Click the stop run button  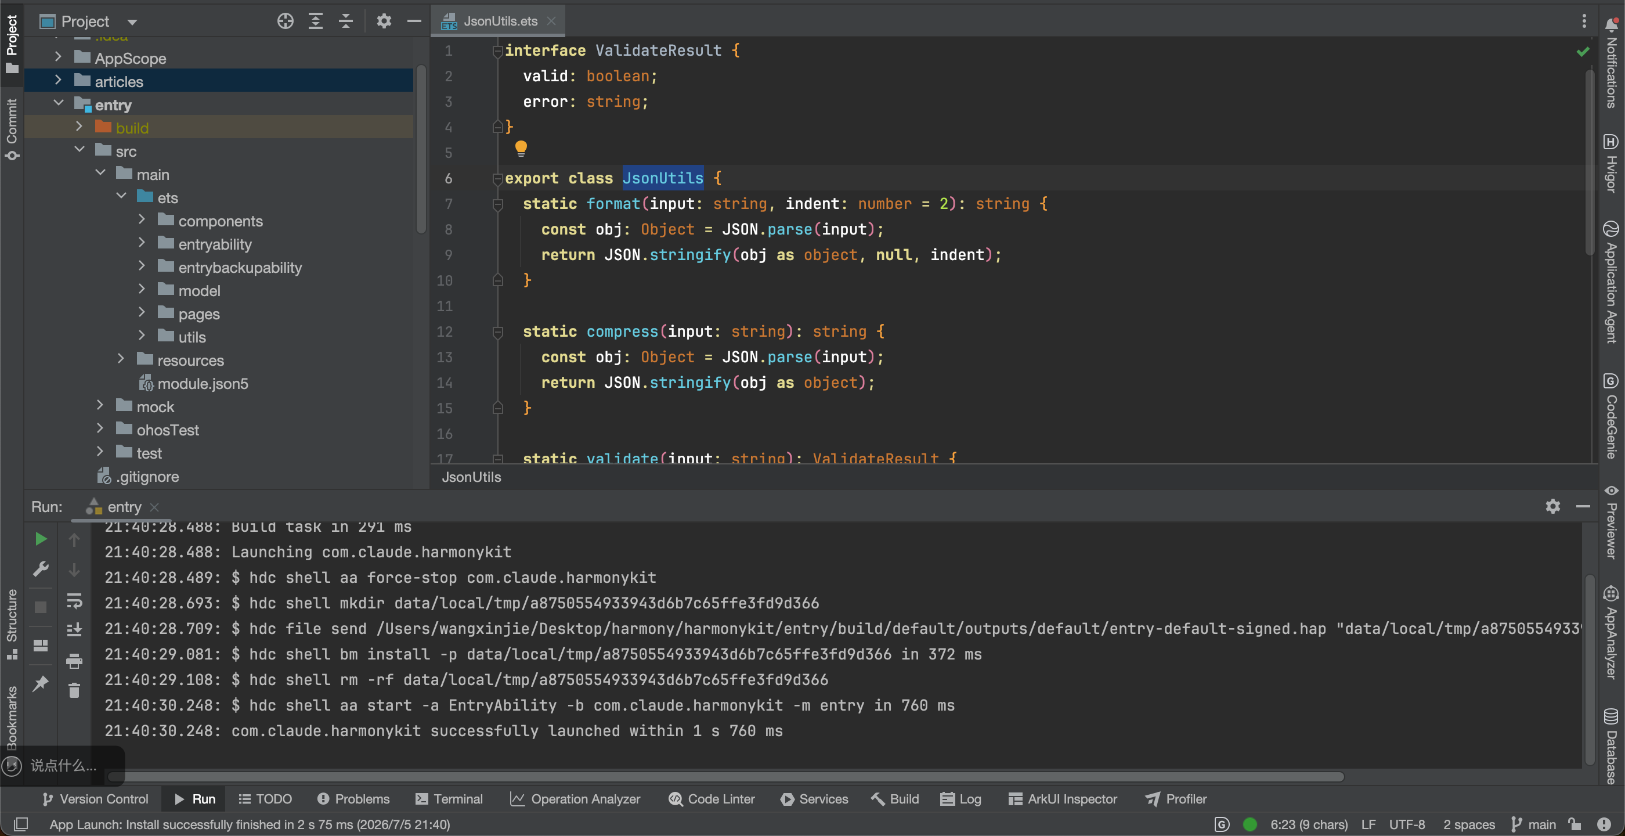[41, 606]
